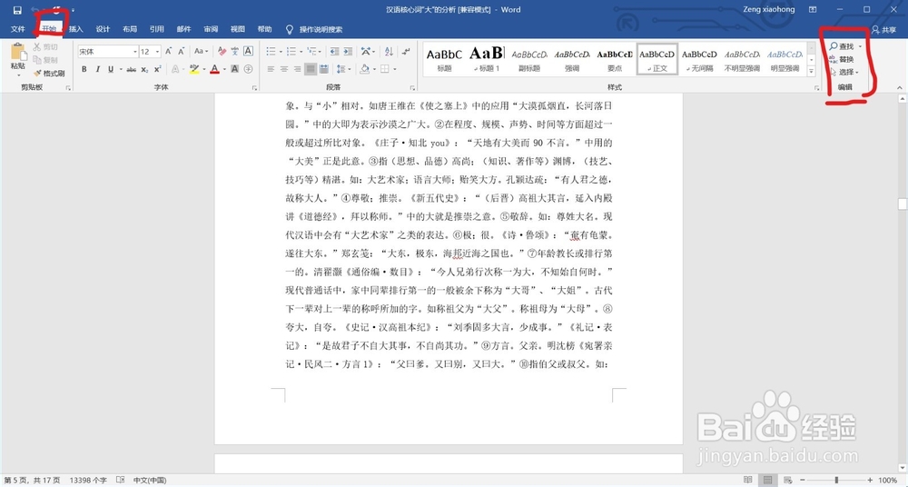Image resolution: width=908 pixels, height=487 pixels.
Task: Apply the yellow text highlight color
Action: (193, 69)
